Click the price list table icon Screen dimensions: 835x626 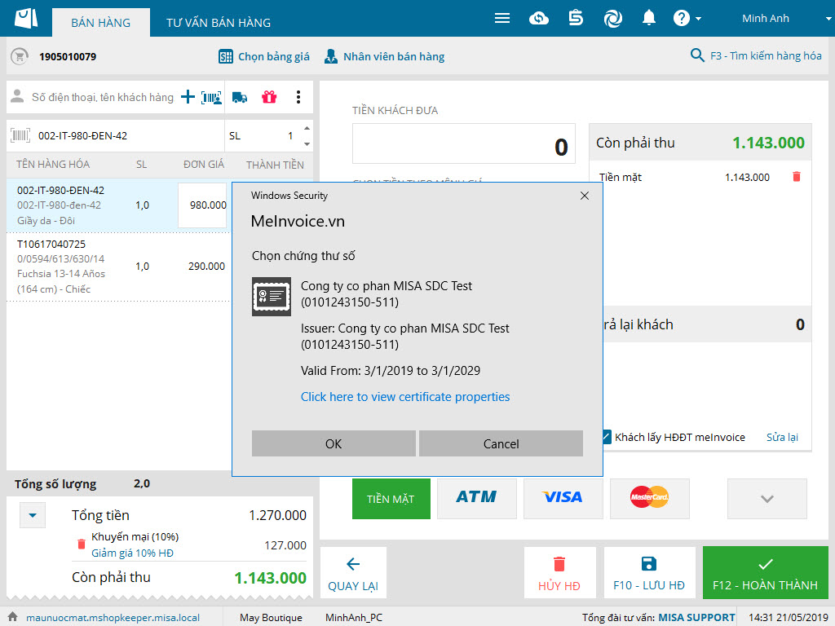coord(226,56)
